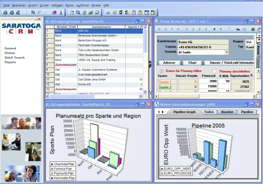Screen dimensions: 263x184
Task: Check 'Daten für Planung füllen' checkbox
Action: point(162,71)
